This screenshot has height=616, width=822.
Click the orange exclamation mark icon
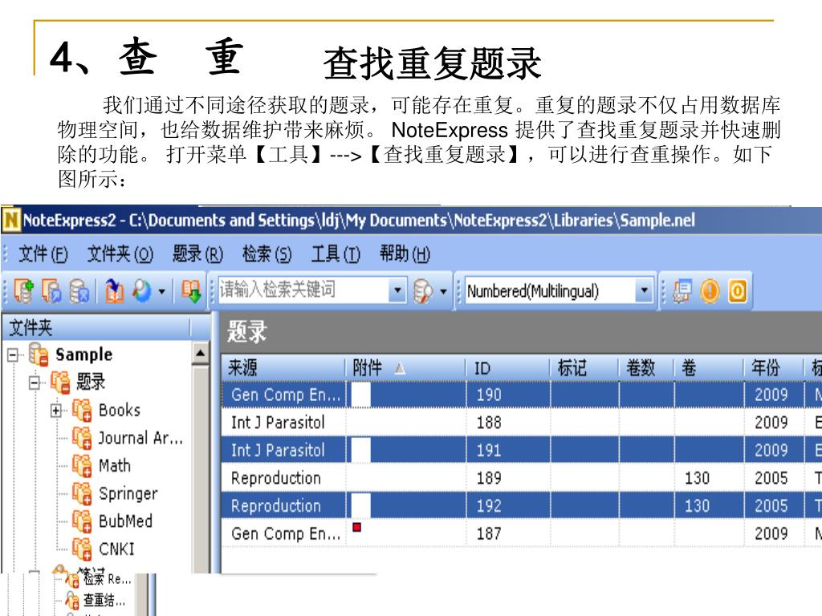click(x=710, y=290)
